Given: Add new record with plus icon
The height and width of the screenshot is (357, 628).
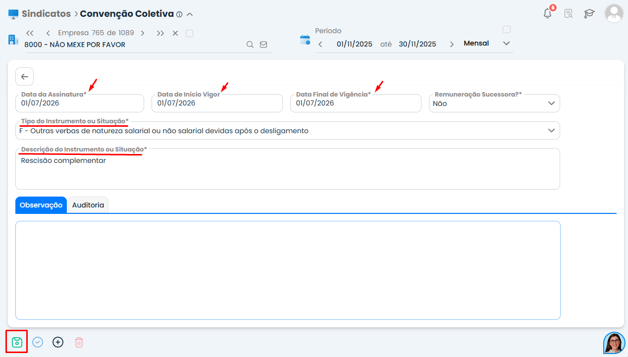Looking at the screenshot, I should pos(58,342).
